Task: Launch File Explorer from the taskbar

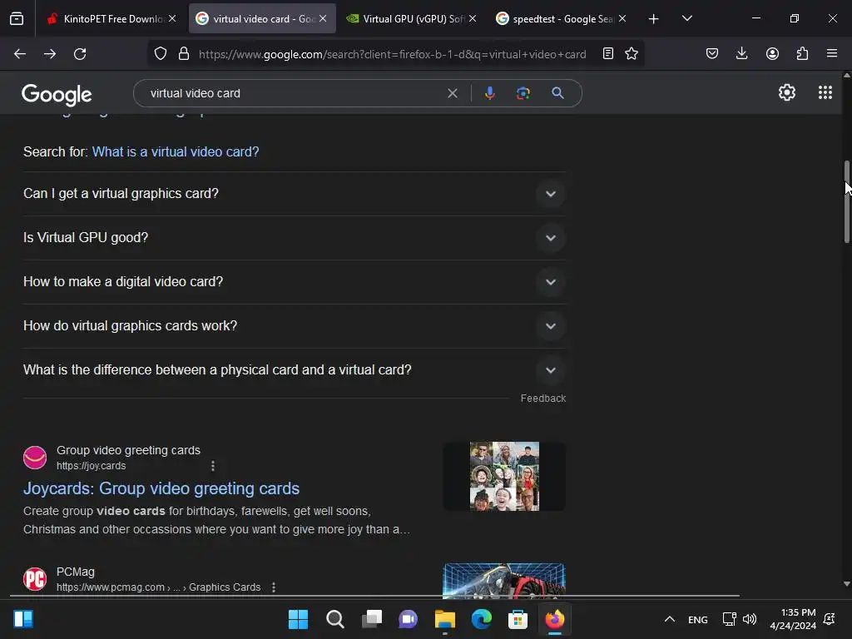Action: 444,619
